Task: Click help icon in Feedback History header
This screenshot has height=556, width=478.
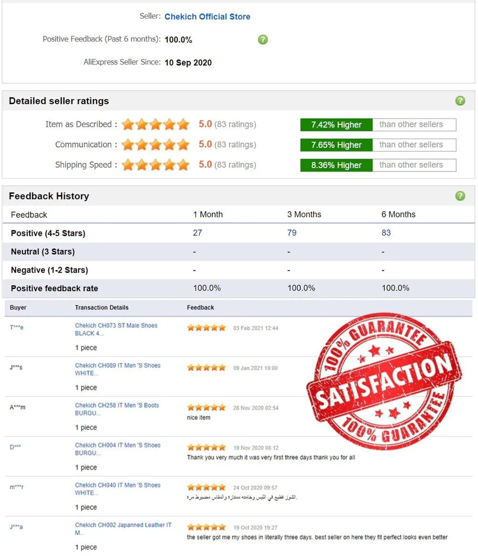Action: 460,196
